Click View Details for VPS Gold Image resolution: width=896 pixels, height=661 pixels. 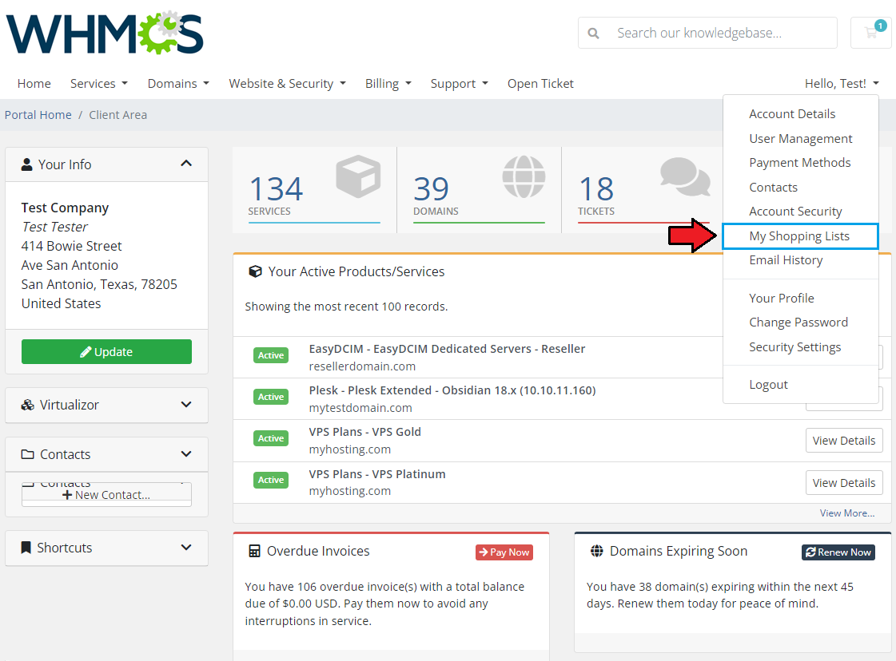click(844, 441)
